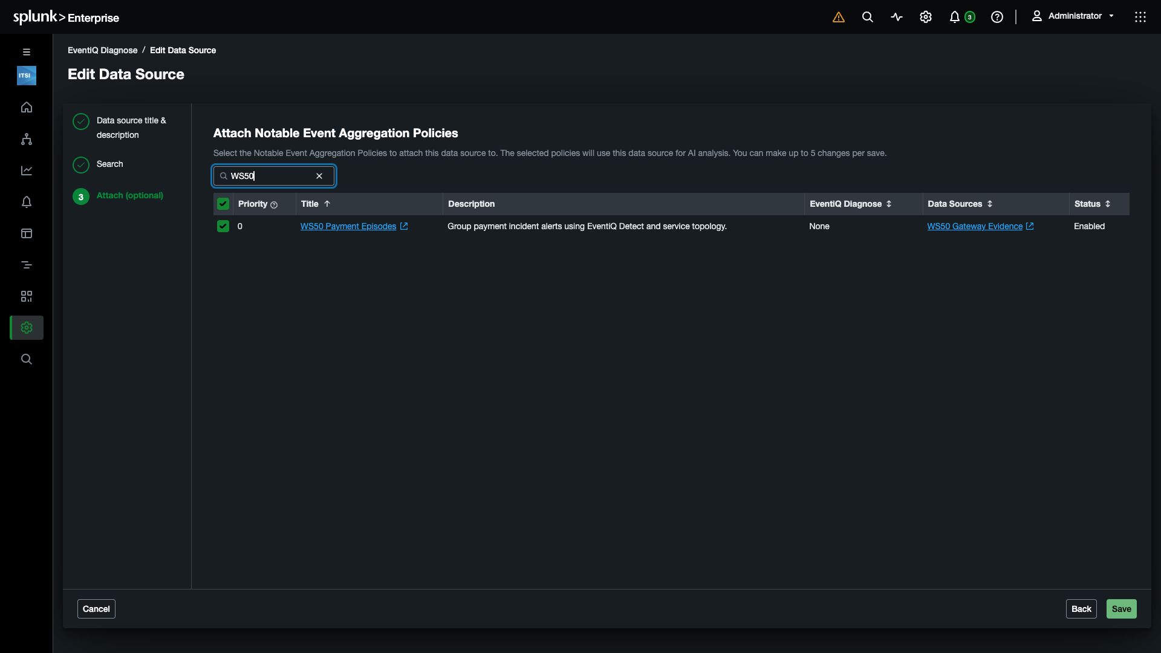1161x653 pixels.
Task: Navigate to EventiQ Diagnose breadcrumb
Action: pyautogui.click(x=102, y=50)
